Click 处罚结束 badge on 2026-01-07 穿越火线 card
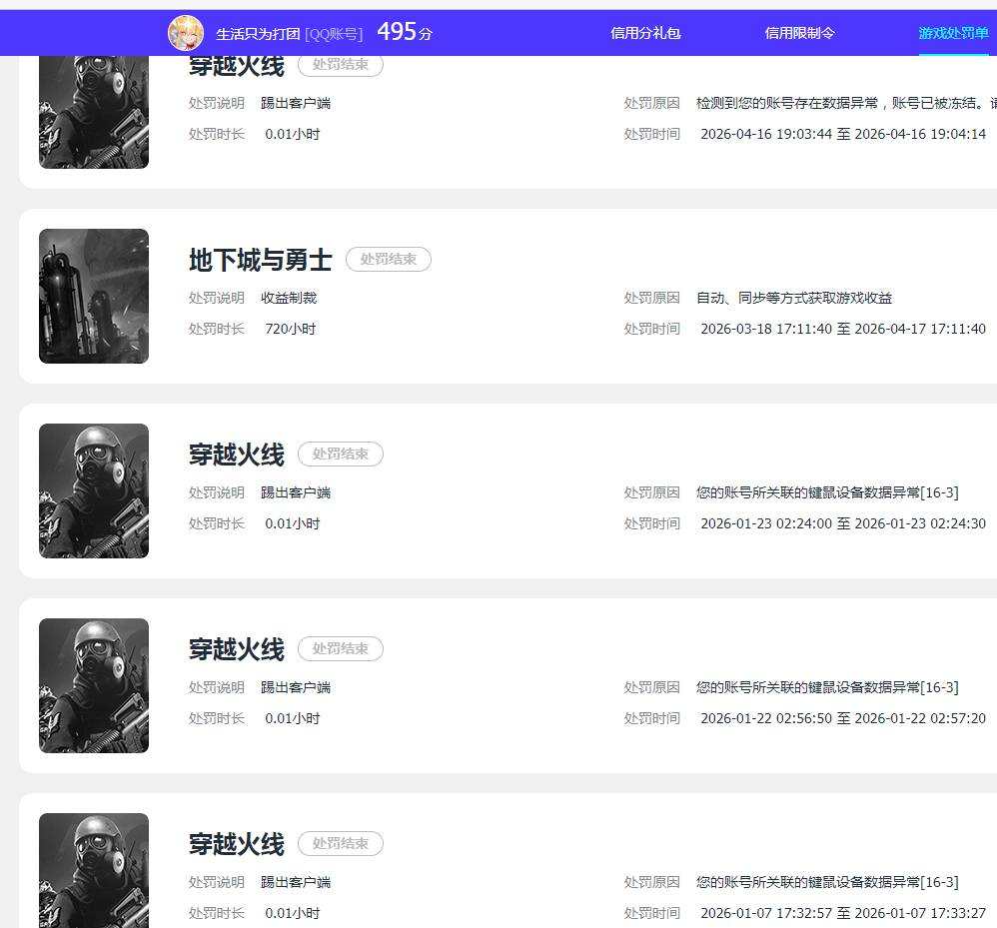 [x=341, y=843]
